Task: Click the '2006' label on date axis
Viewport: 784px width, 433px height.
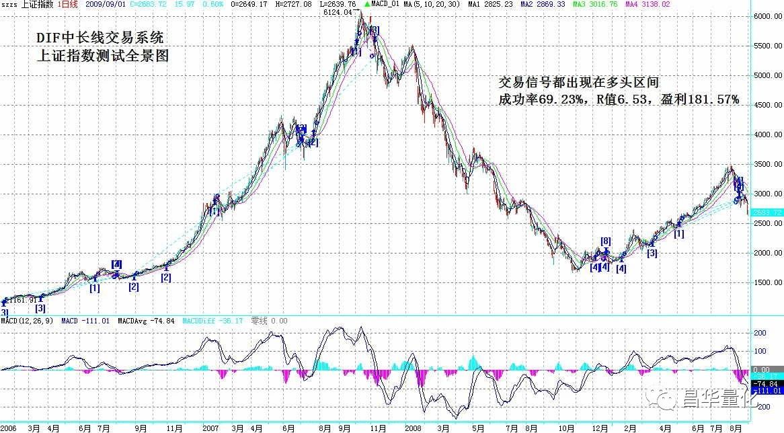Action: (x=9, y=428)
